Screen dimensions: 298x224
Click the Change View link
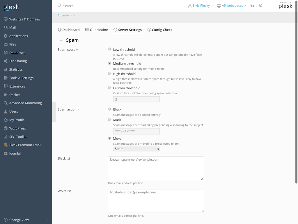pyautogui.click(x=18, y=220)
